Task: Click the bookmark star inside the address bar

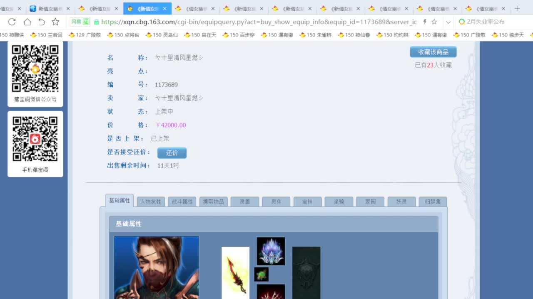Action: (434, 22)
